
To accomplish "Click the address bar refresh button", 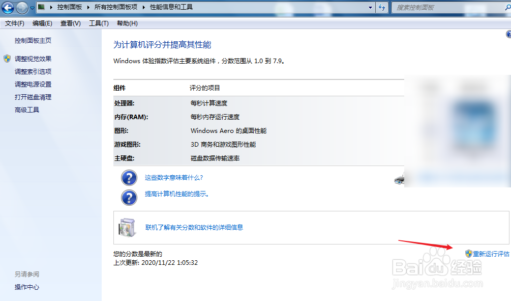I will coord(382,7).
